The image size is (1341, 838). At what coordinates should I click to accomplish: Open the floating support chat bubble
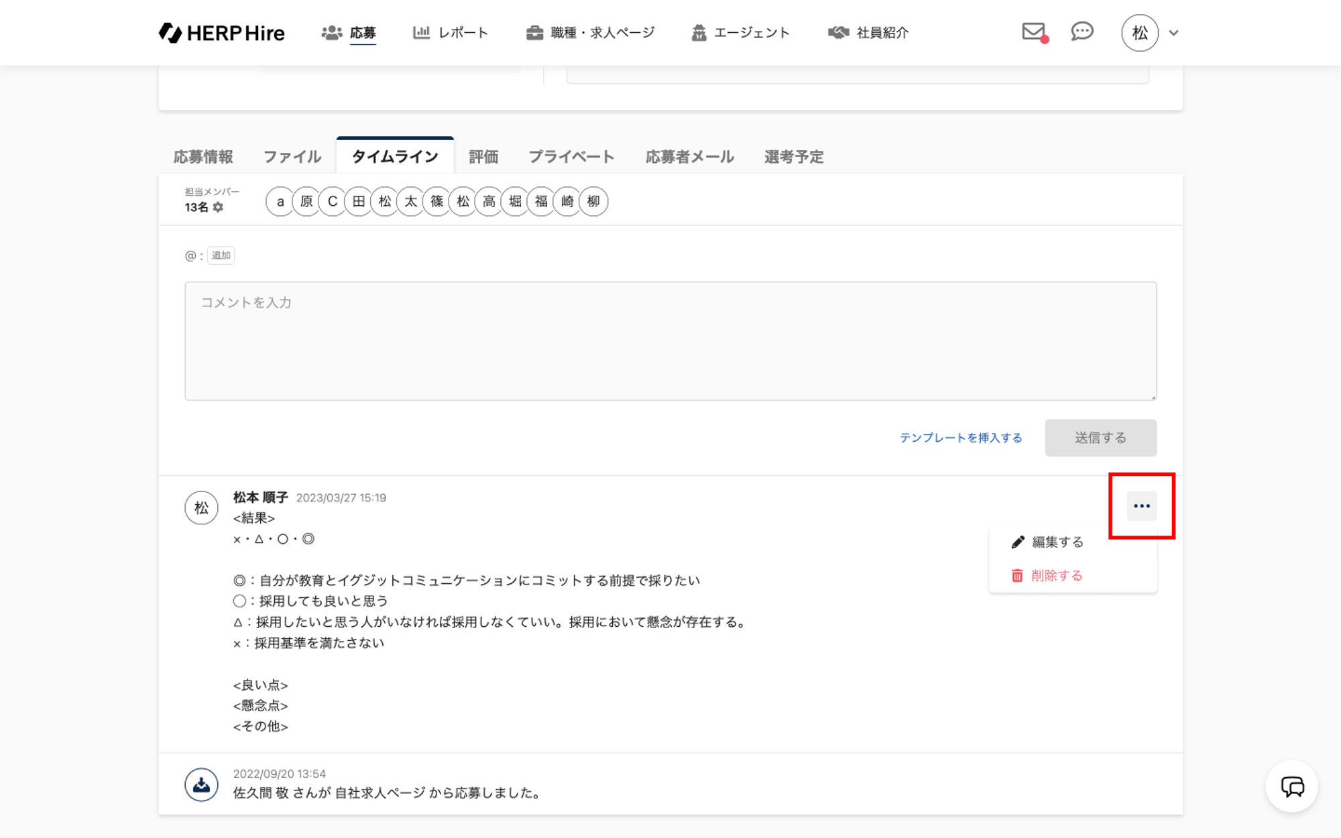[1291, 786]
